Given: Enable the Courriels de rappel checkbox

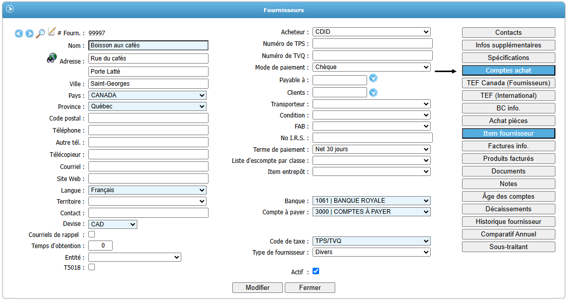Looking at the screenshot, I should (x=92, y=234).
